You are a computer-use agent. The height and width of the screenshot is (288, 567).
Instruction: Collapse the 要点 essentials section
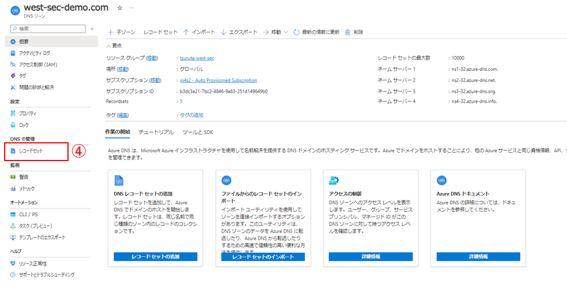[114, 45]
